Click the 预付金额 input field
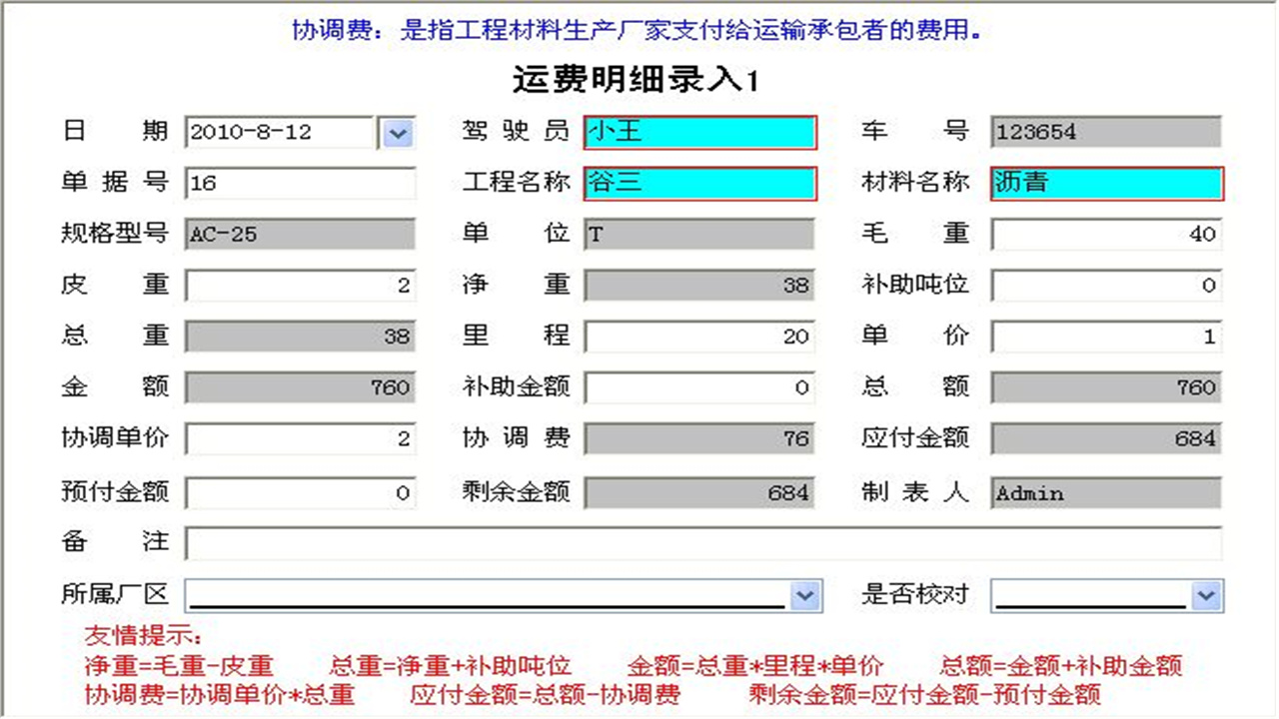1279x719 pixels. tap(300, 492)
